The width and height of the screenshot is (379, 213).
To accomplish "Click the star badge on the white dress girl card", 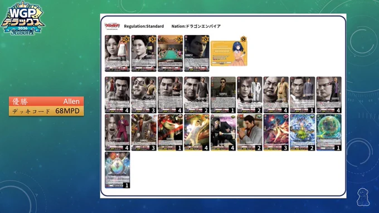I will point(126,38).
